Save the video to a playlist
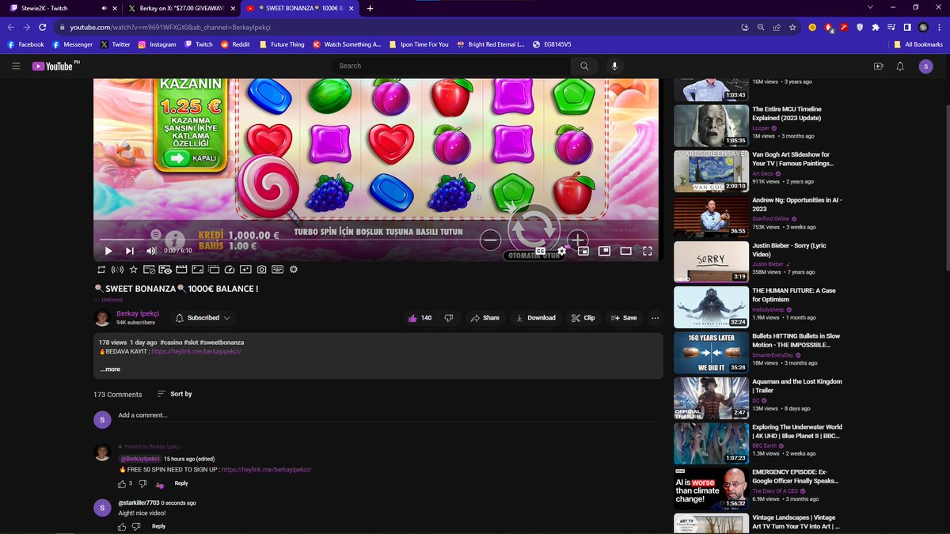The image size is (950, 534). (623, 318)
